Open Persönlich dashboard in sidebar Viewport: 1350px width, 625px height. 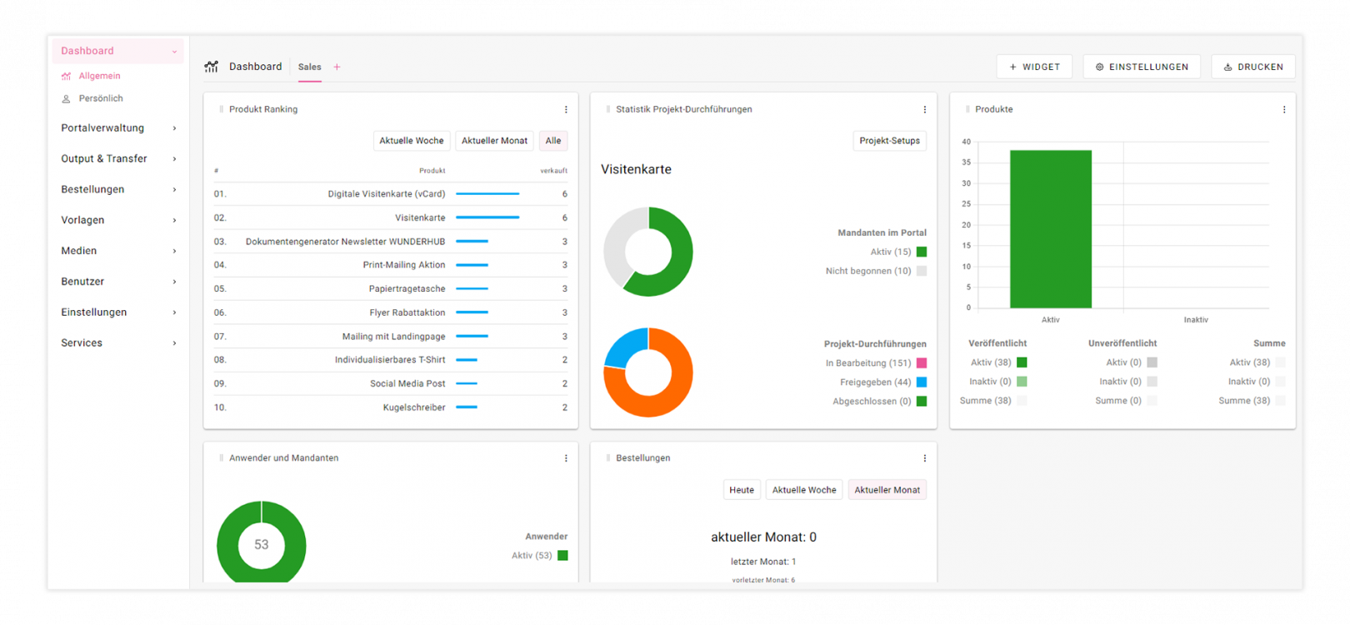pos(100,98)
